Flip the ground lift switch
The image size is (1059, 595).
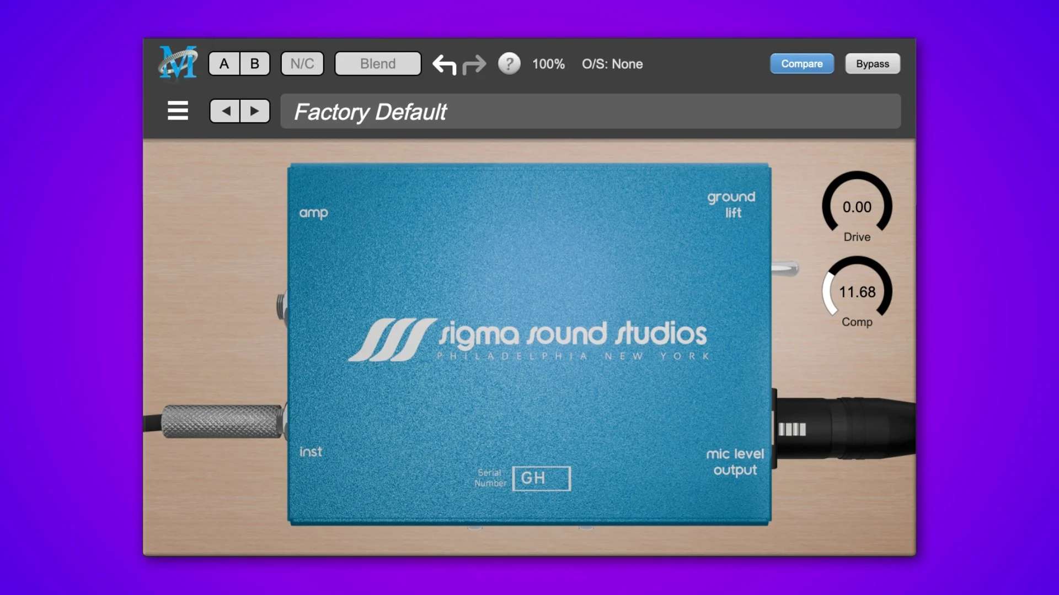tap(785, 269)
